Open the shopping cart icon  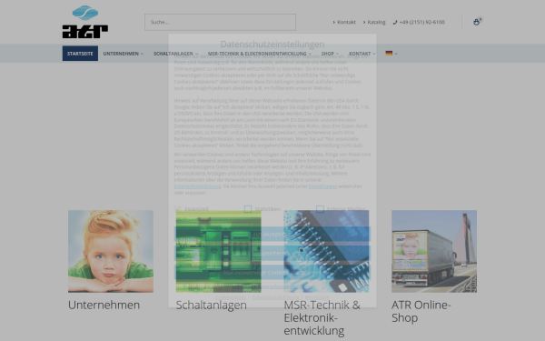point(476,22)
